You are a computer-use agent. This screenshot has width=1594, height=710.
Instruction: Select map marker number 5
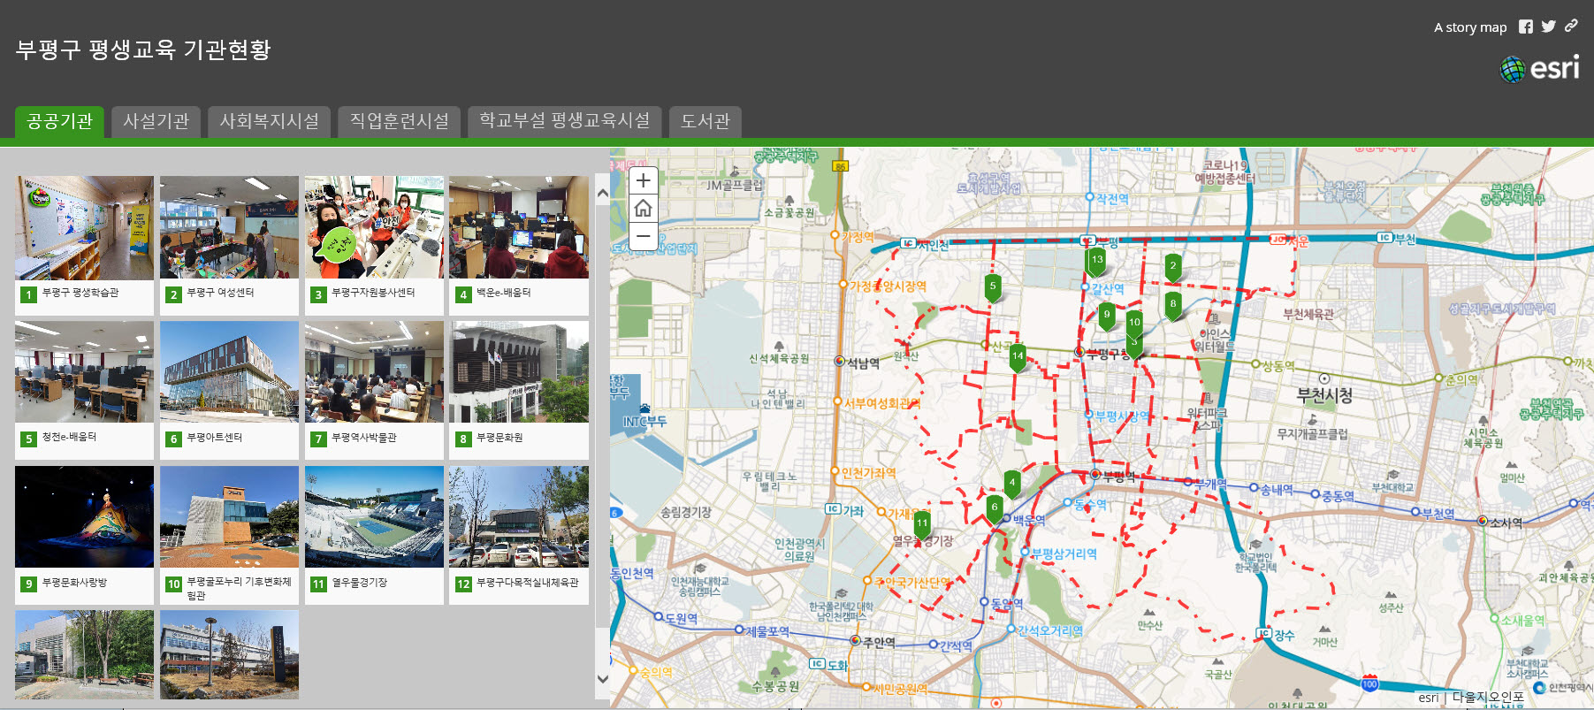(993, 286)
